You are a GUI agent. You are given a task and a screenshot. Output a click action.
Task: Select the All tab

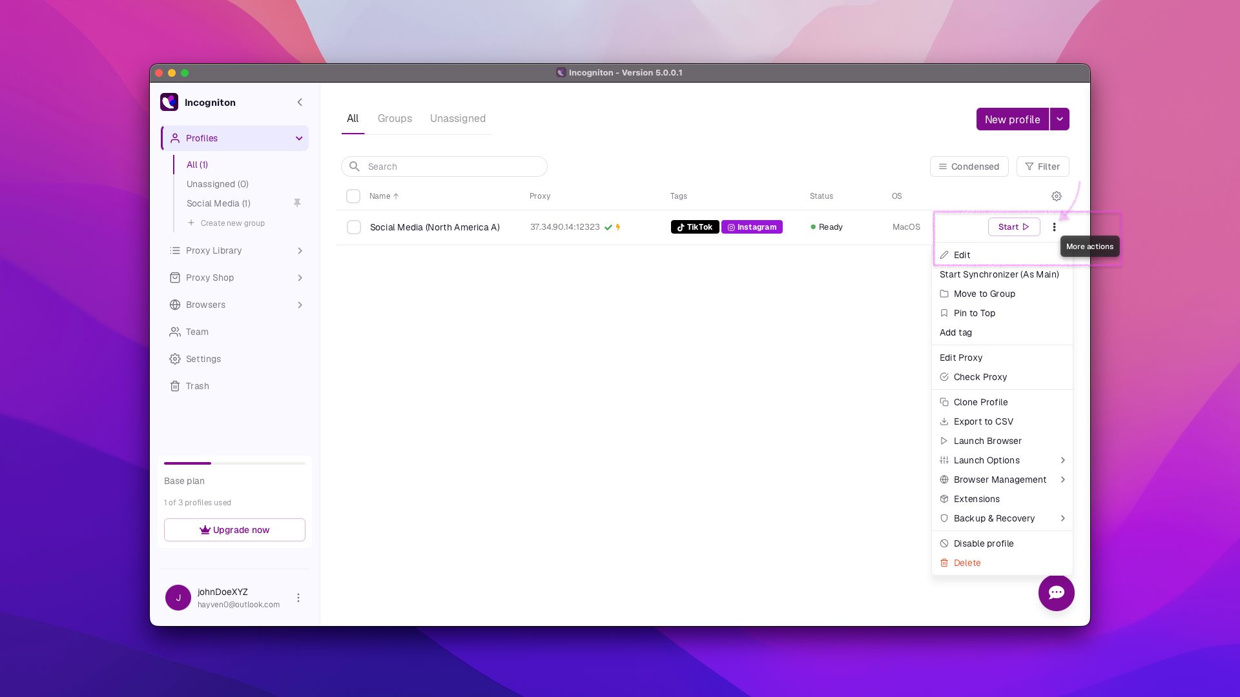point(353,119)
